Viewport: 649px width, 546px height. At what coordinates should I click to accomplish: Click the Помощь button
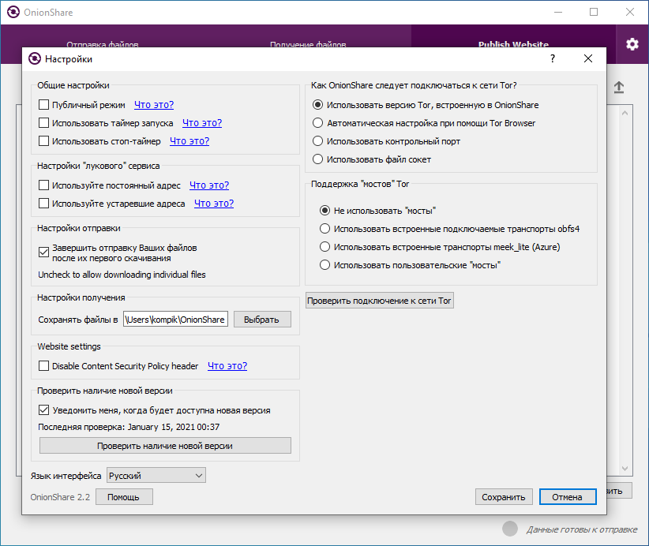point(124,497)
